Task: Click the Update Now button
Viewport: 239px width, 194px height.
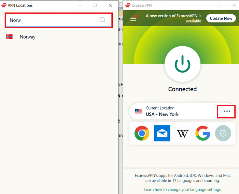Action: click(221, 18)
